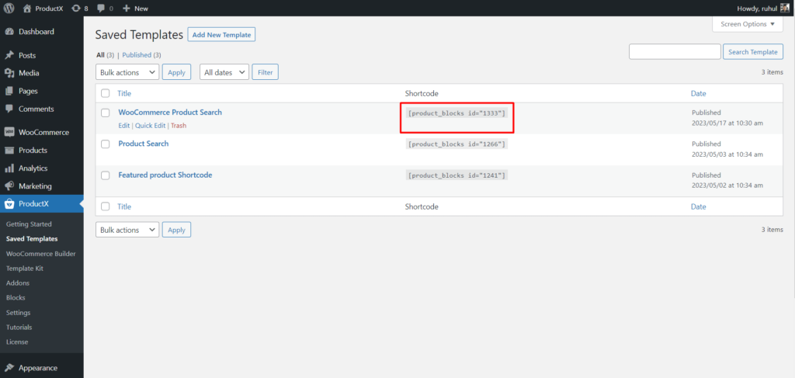
Task: Click Quick Edit under WooCommerce Product Search
Action: 150,126
